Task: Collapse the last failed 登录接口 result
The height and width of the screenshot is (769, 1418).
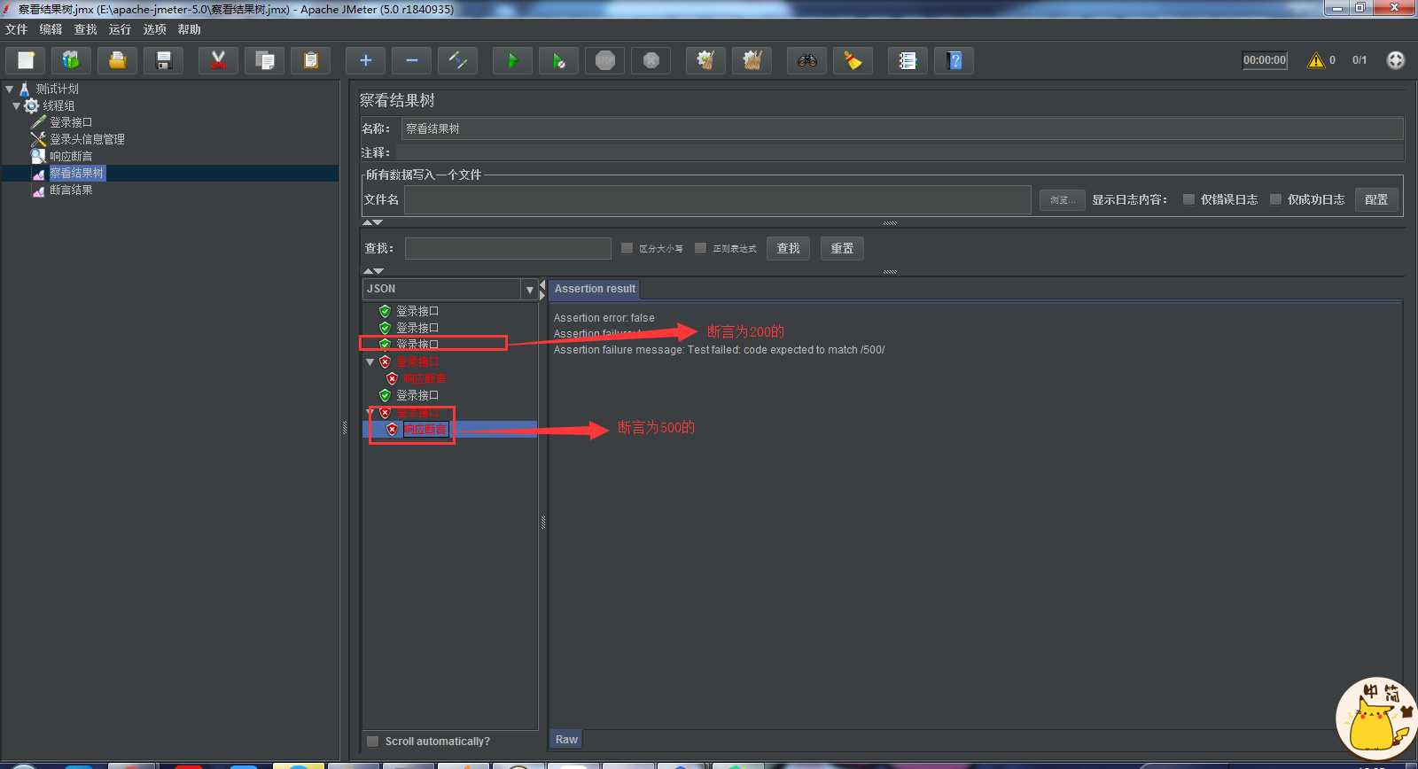Action: [370, 413]
